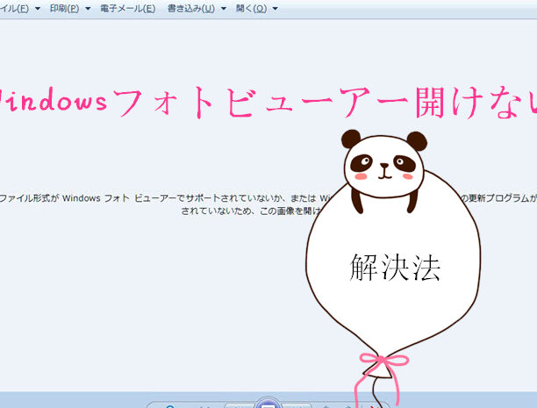Expand the dropdown arrow beside ファイル(F)
This screenshot has width=537, height=408.
(38, 9)
